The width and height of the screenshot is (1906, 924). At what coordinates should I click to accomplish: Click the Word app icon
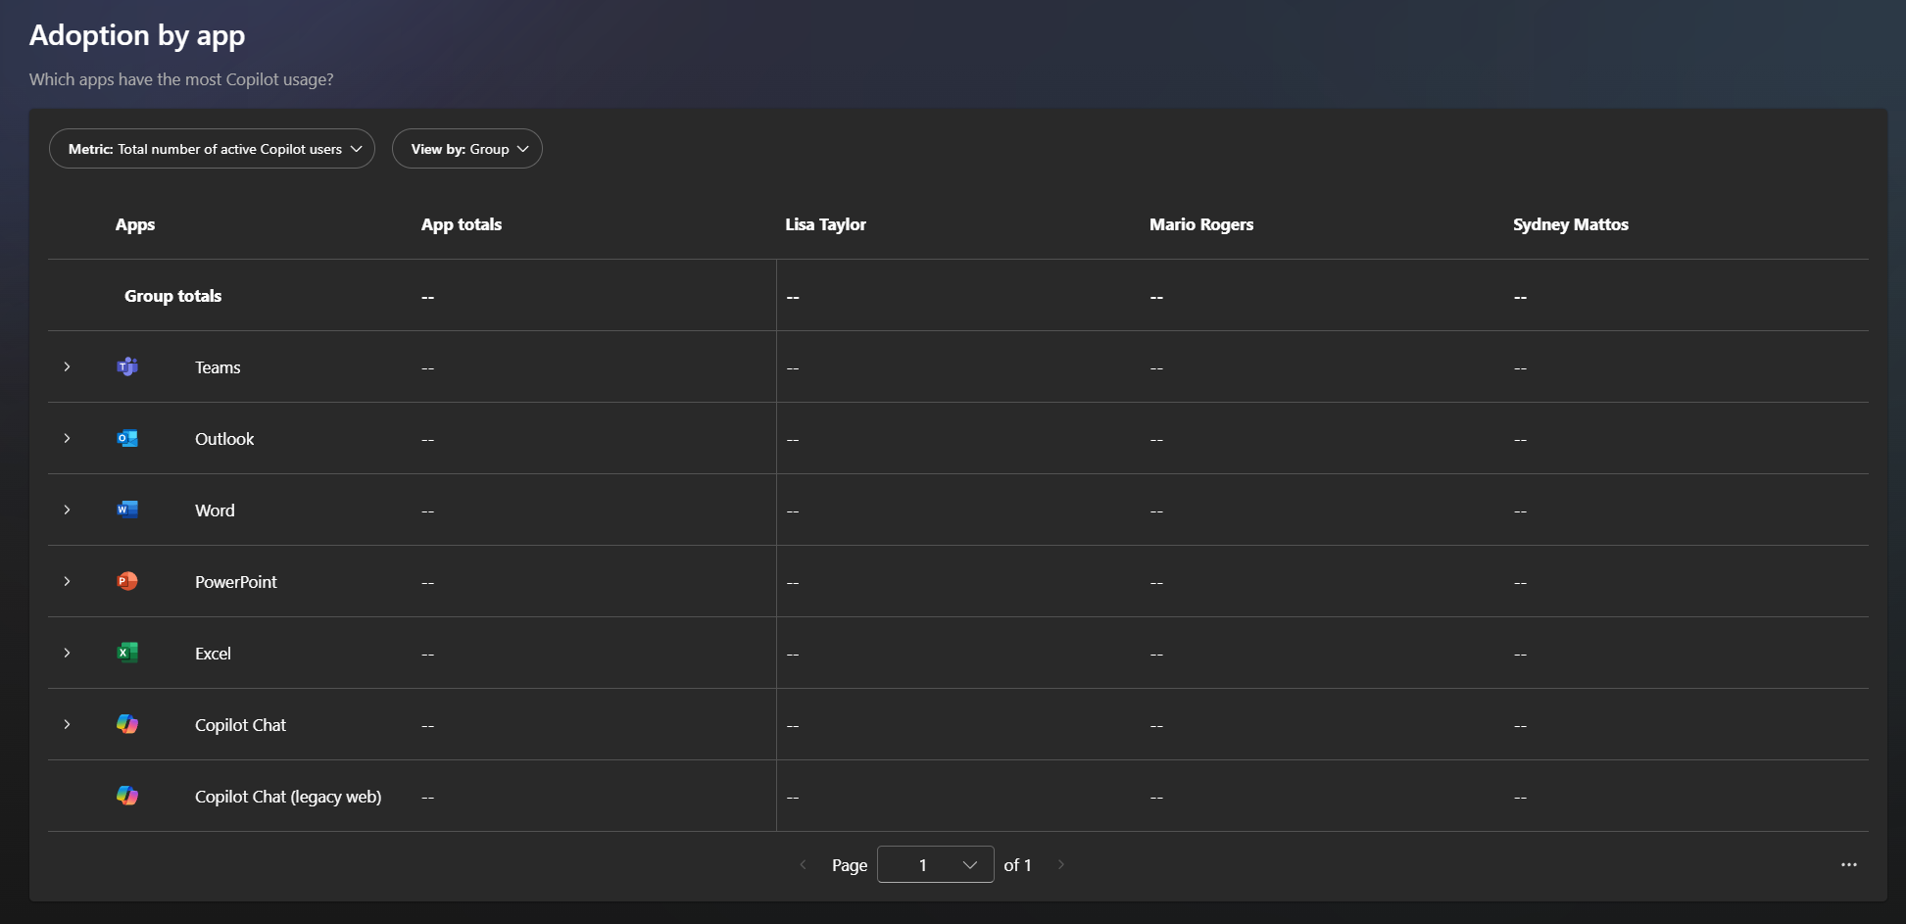(x=127, y=510)
